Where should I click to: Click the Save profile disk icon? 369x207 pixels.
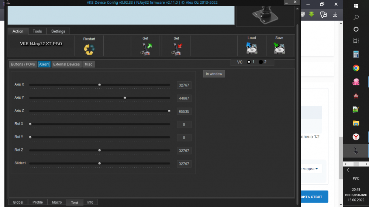pyautogui.click(x=279, y=48)
